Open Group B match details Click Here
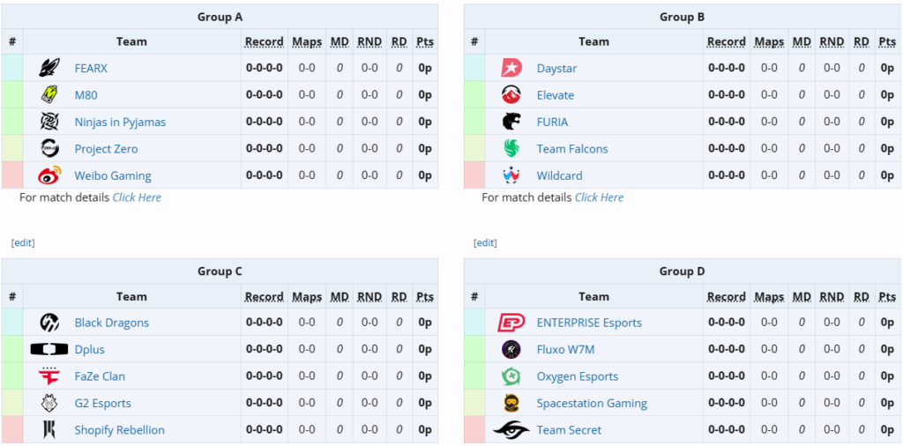This screenshot has height=446, width=903. 599,197
